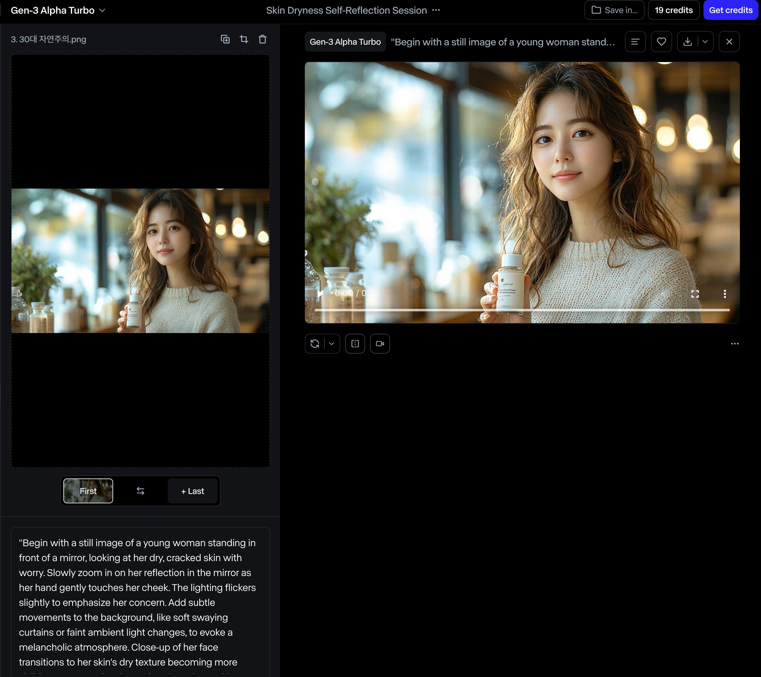Show the full prompt text icon
The height and width of the screenshot is (677, 761).
click(635, 42)
